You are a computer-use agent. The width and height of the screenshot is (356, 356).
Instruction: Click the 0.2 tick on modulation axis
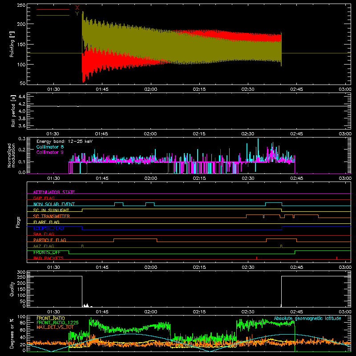point(22,150)
